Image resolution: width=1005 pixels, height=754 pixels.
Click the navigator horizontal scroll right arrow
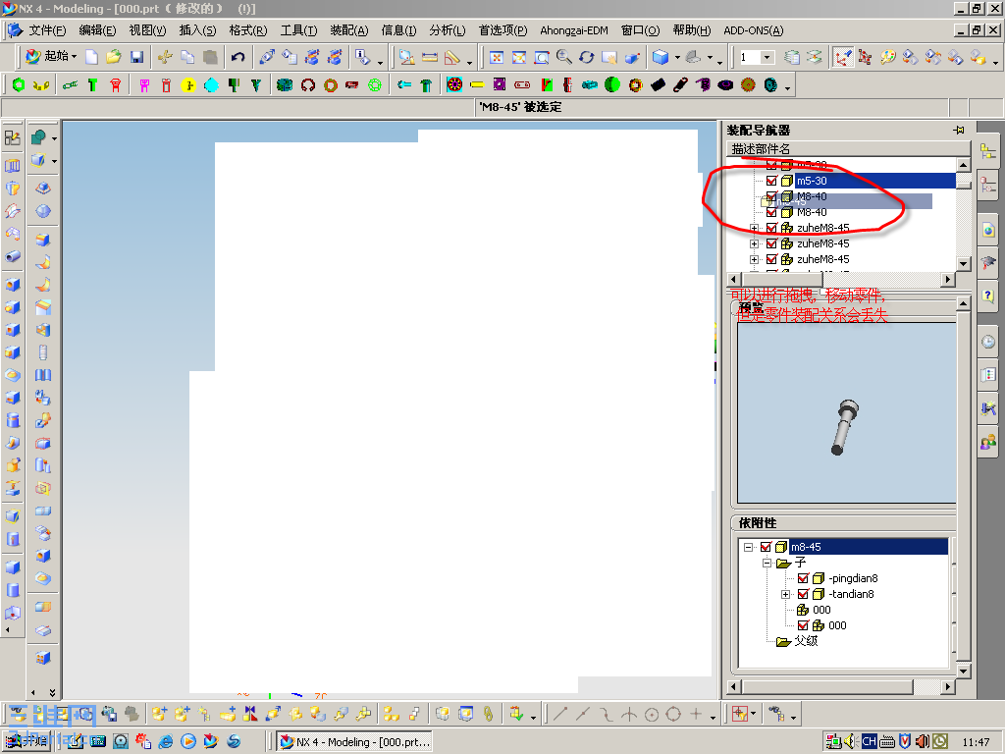[x=948, y=280]
